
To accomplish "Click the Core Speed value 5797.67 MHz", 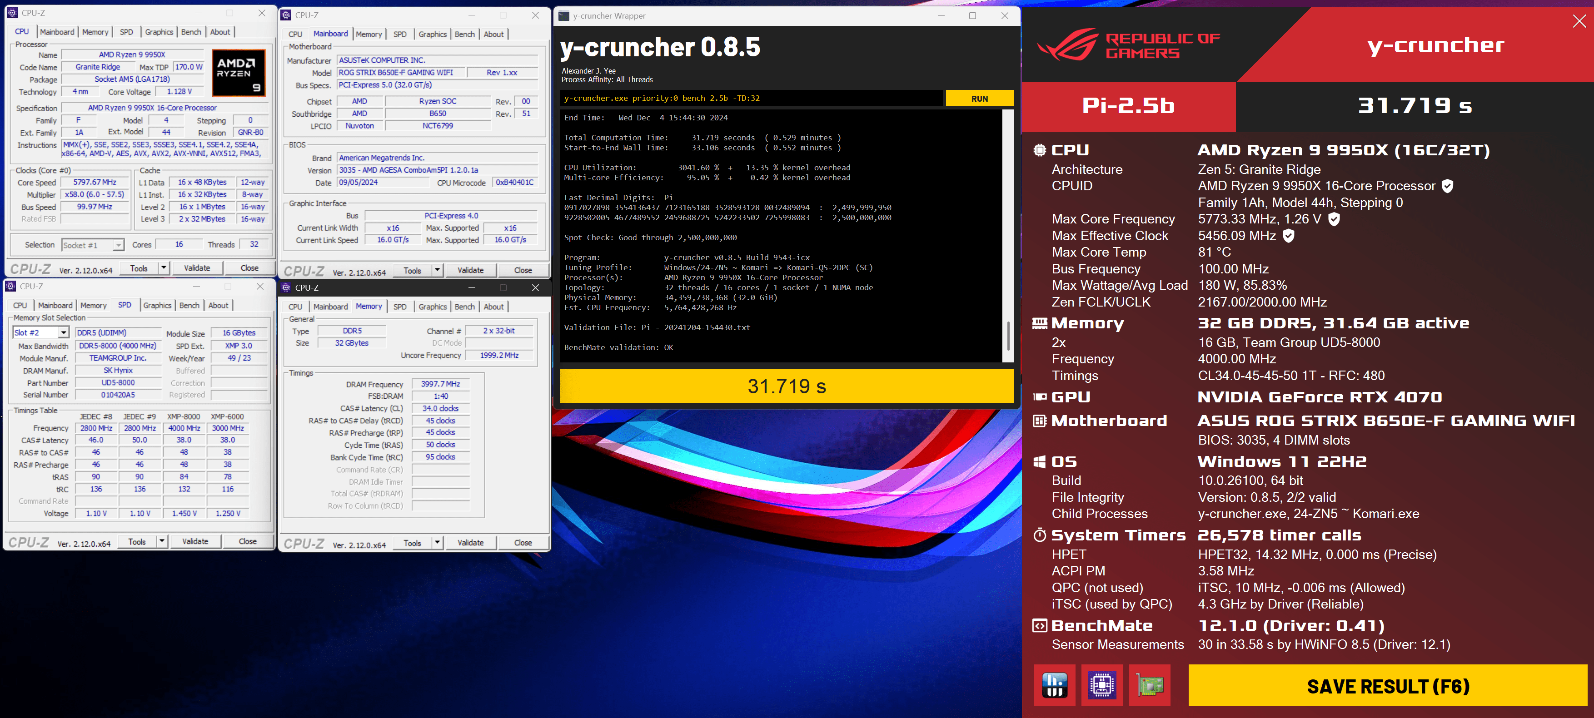I will (x=95, y=183).
